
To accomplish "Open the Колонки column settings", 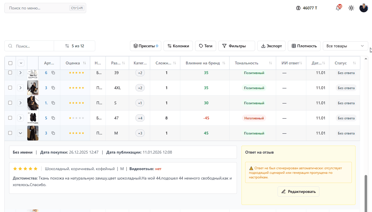I will pyautogui.click(x=178, y=46).
